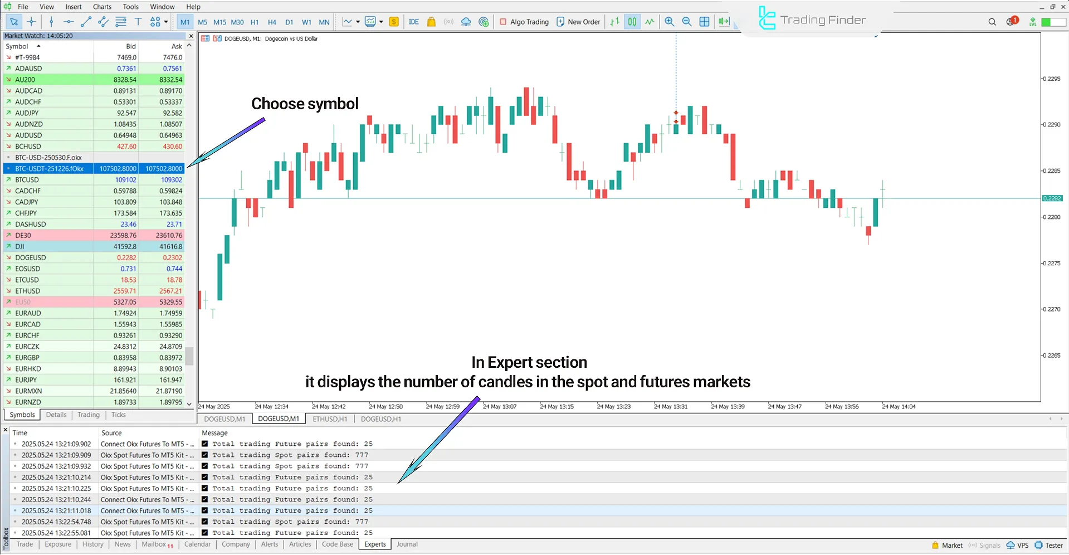The width and height of the screenshot is (1069, 555).
Task: Select DOGEUSD in Market Watch
Action: pos(31,257)
